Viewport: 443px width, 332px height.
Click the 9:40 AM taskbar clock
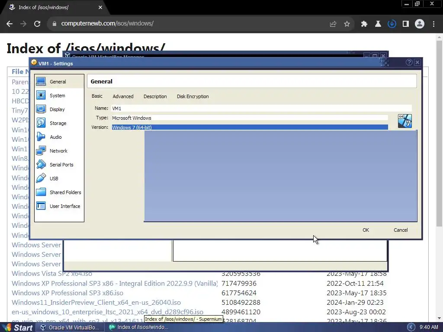429,328
